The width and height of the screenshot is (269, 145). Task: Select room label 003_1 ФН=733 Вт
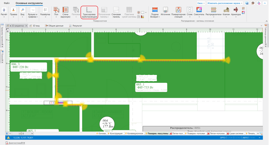click(151, 87)
